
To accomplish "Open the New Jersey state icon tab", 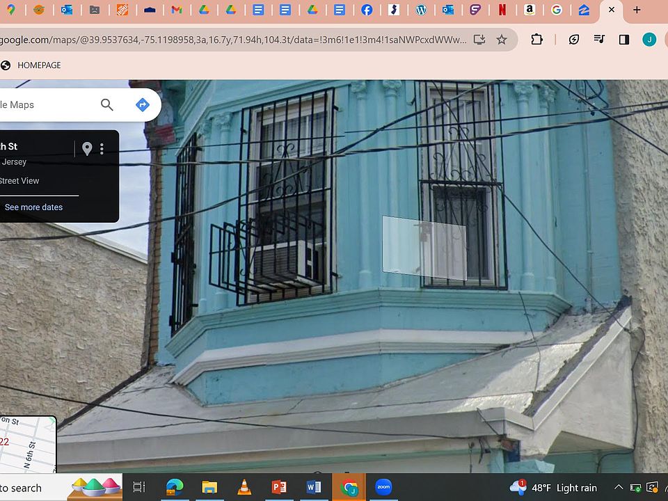I will coord(394,9).
